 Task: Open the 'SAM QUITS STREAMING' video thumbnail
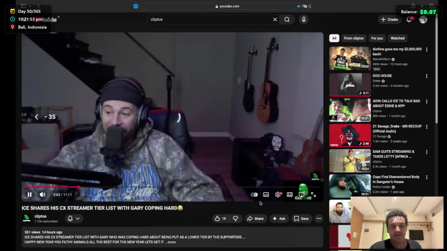pyautogui.click(x=350, y=160)
